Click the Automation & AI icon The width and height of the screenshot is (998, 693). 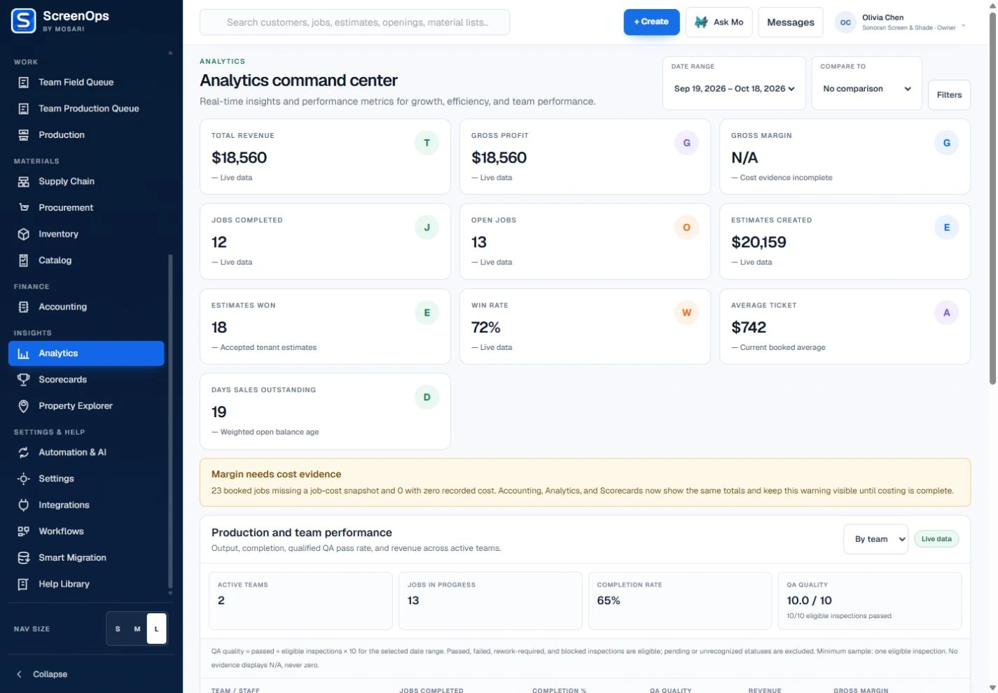(x=23, y=452)
